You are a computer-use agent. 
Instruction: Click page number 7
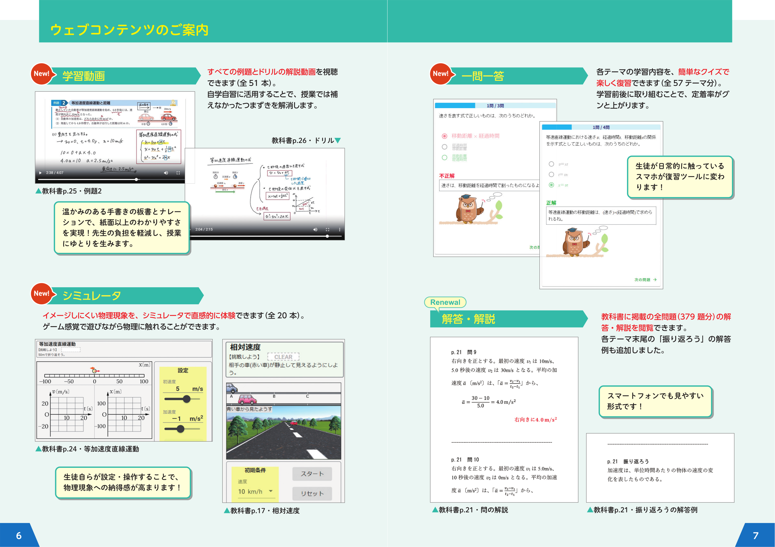point(756,536)
